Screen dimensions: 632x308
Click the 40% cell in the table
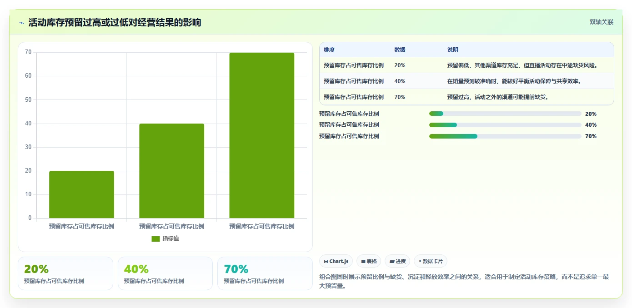(x=400, y=81)
